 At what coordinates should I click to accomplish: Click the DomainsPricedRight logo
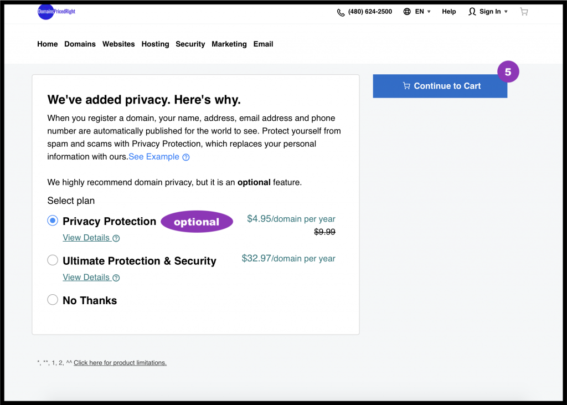[56, 12]
